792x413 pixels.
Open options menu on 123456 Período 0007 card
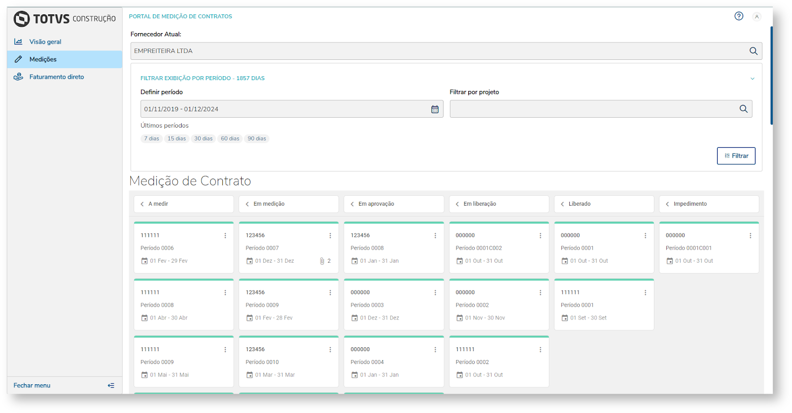tap(330, 236)
